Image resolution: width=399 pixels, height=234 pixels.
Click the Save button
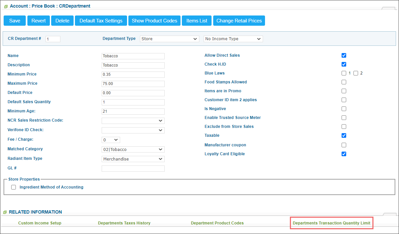(15, 20)
